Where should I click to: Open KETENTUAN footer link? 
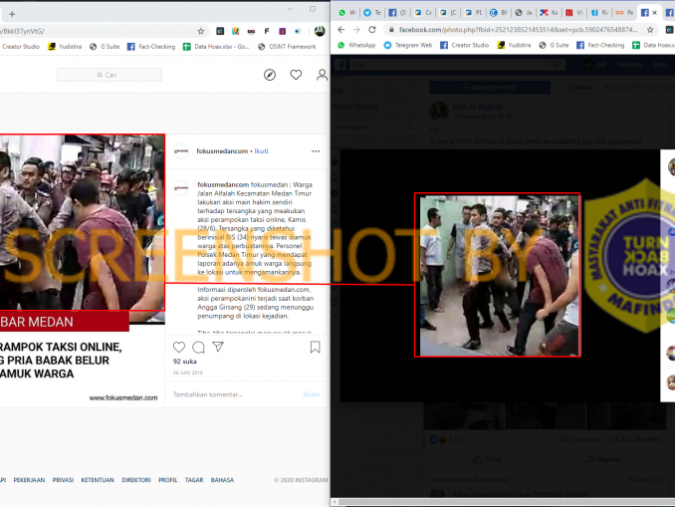click(x=98, y=480)
